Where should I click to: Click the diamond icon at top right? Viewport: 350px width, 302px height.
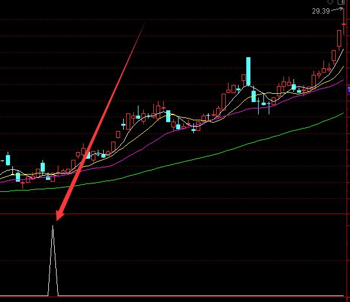pos(330,2)
